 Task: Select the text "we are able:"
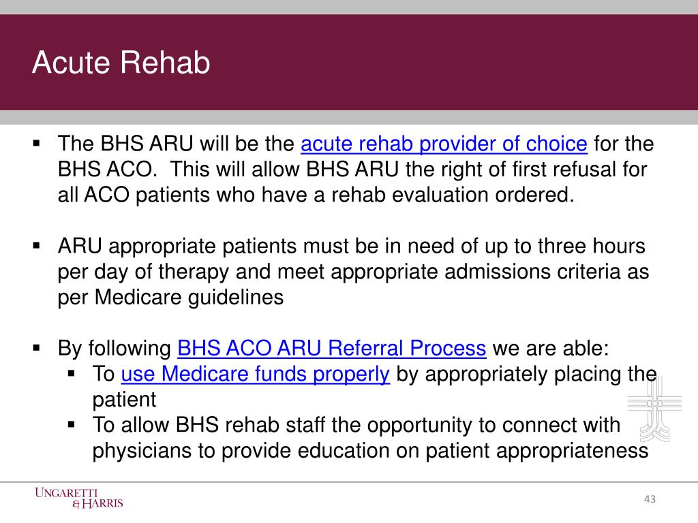[x=549, y=349]
